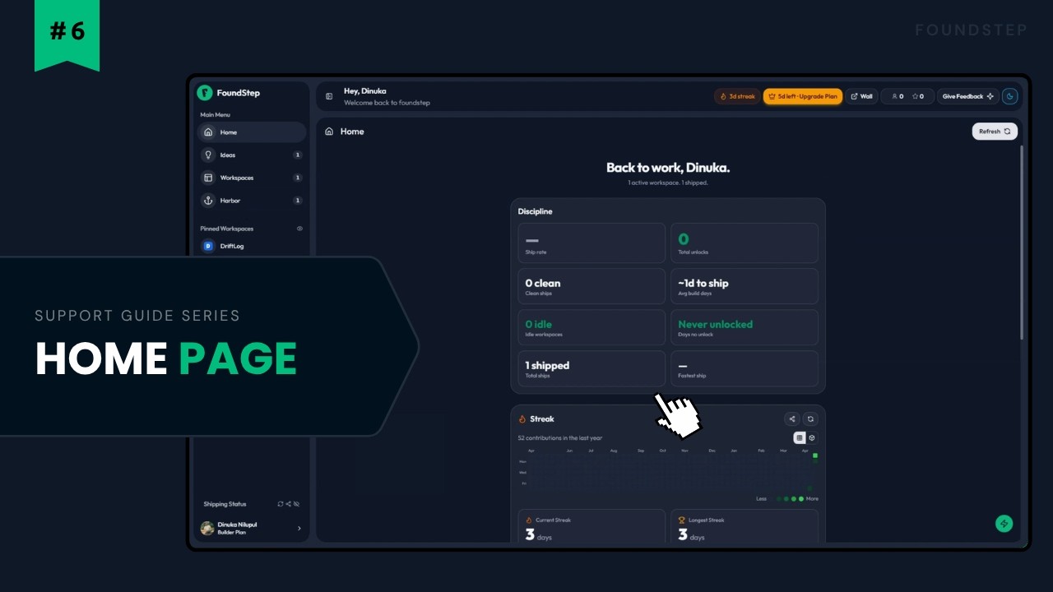Click the Shipping Status share icon

[289, 504]
